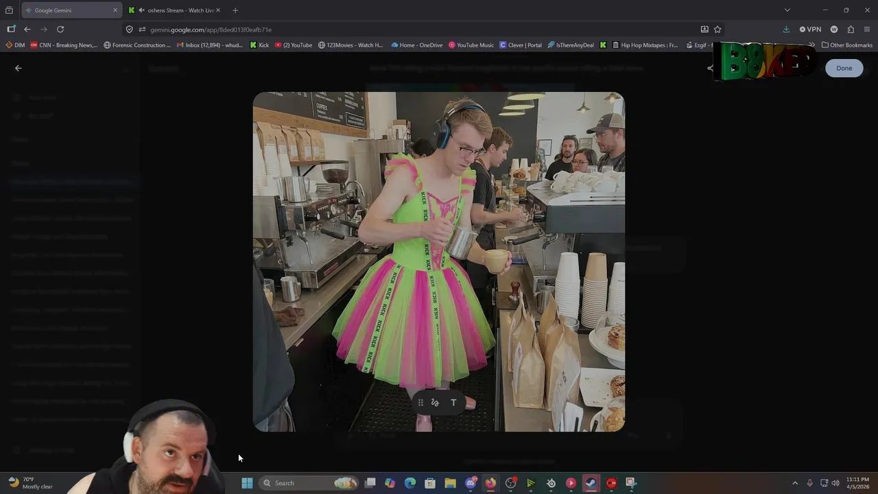This screenshot has width=878, height=494.
Task: Open browser downloads panel
Action: click(x=786, y=30)
